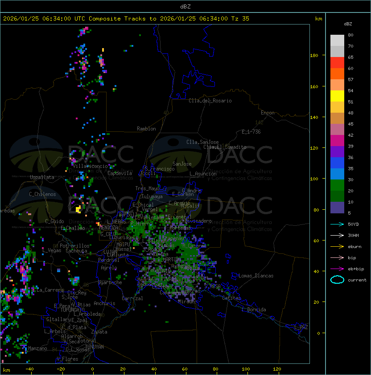
Task: Click the 'Ramblon' map label
Action: click(146, 129)
